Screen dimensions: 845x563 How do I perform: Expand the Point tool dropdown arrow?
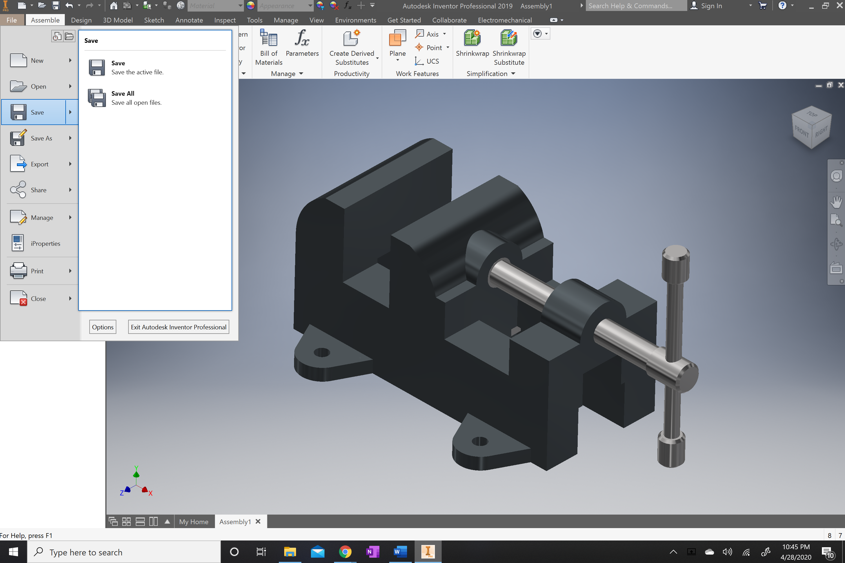pos(448,47)
